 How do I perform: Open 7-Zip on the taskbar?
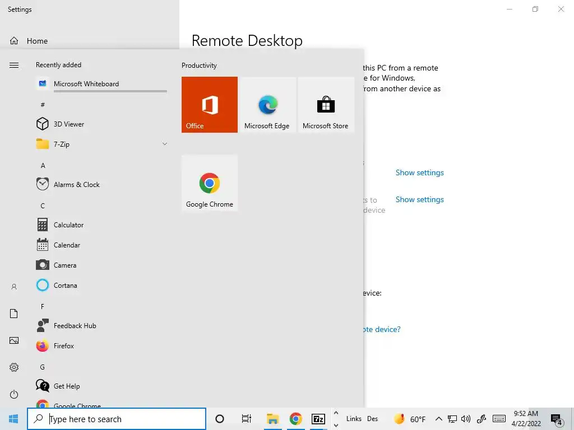(x=318, y=419)
